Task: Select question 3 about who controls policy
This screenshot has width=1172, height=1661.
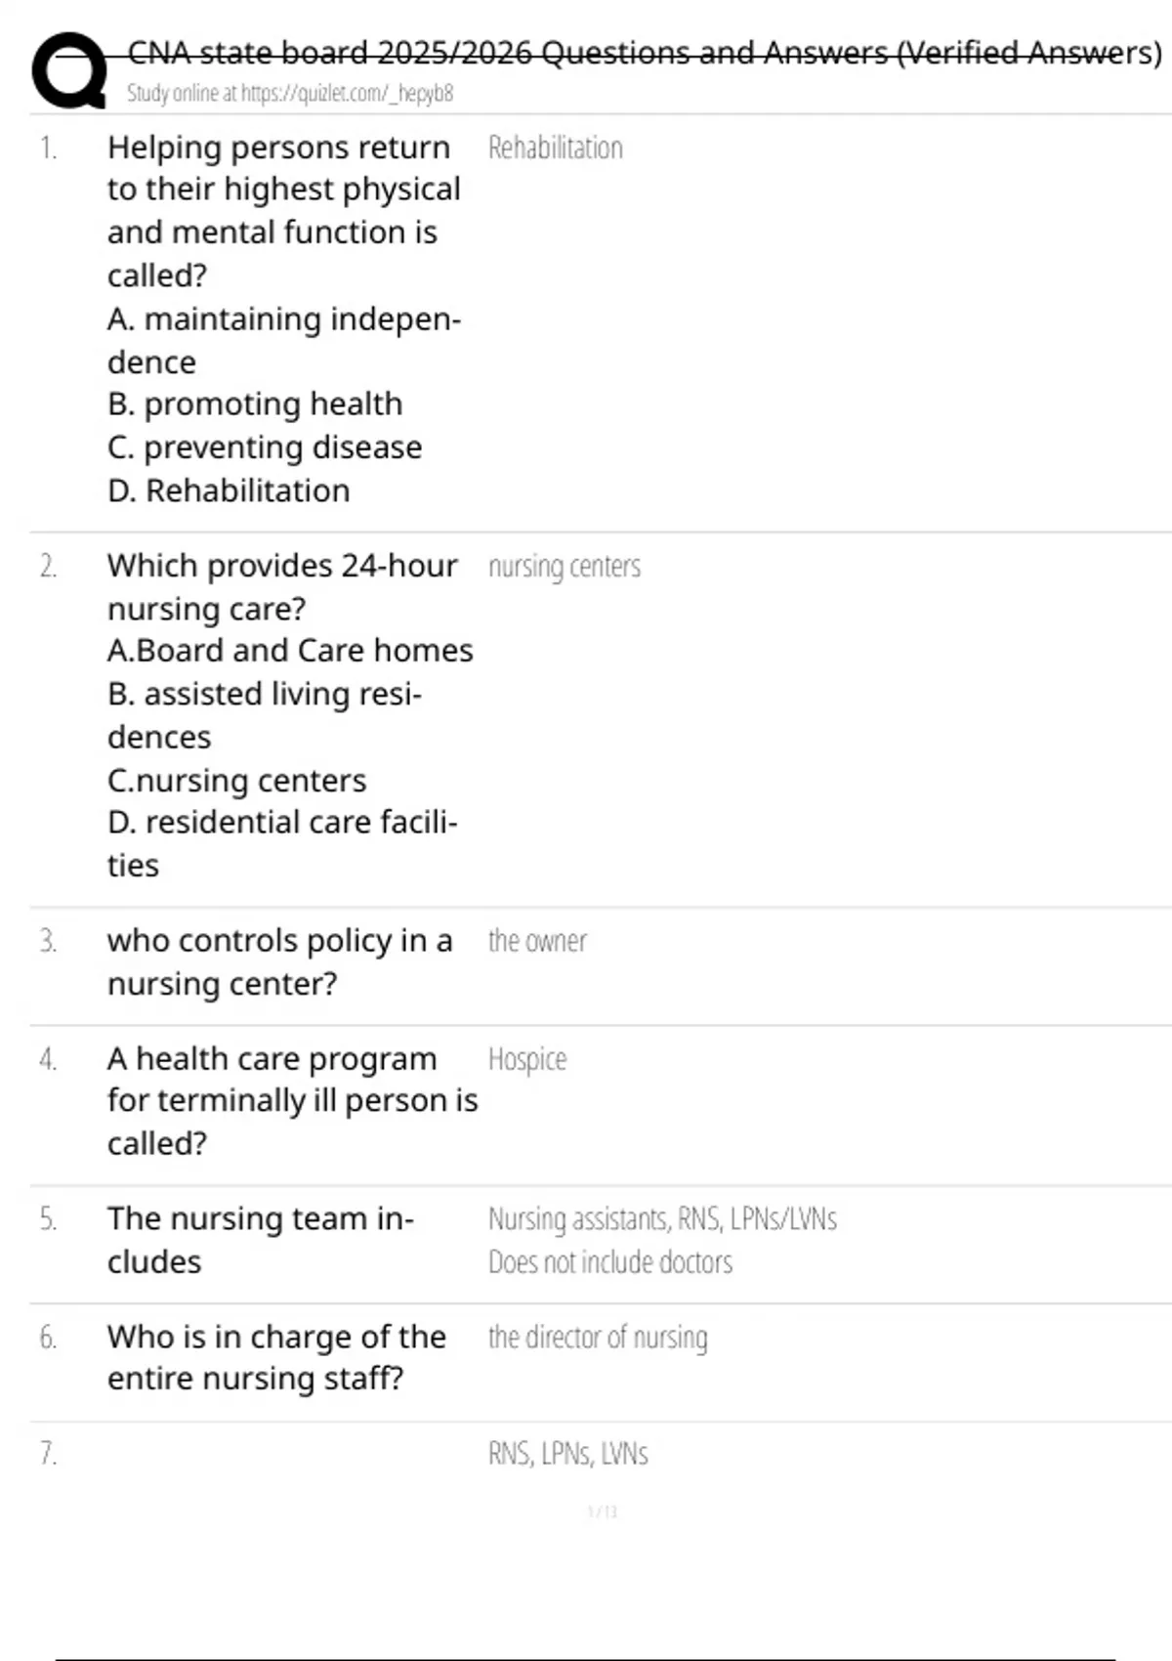Action: click(x=280, y=961)
